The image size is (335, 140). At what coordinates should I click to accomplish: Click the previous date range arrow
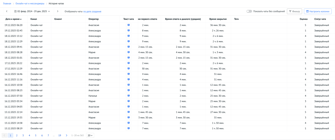click(x=7, y=11)
